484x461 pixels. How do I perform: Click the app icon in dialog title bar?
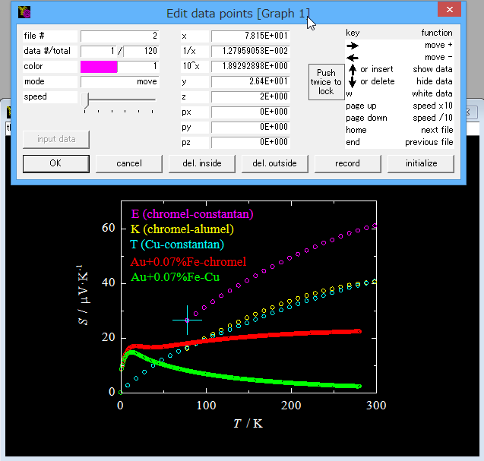[x=24, y=12]
